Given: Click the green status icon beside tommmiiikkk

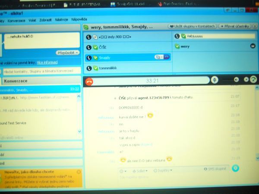Looking at the screenshot, I should tap(96, 68).
